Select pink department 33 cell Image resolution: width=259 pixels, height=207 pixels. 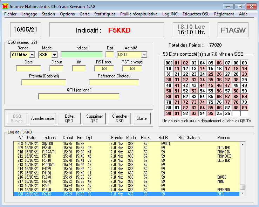pyautogui.click(x=194, y=80)
